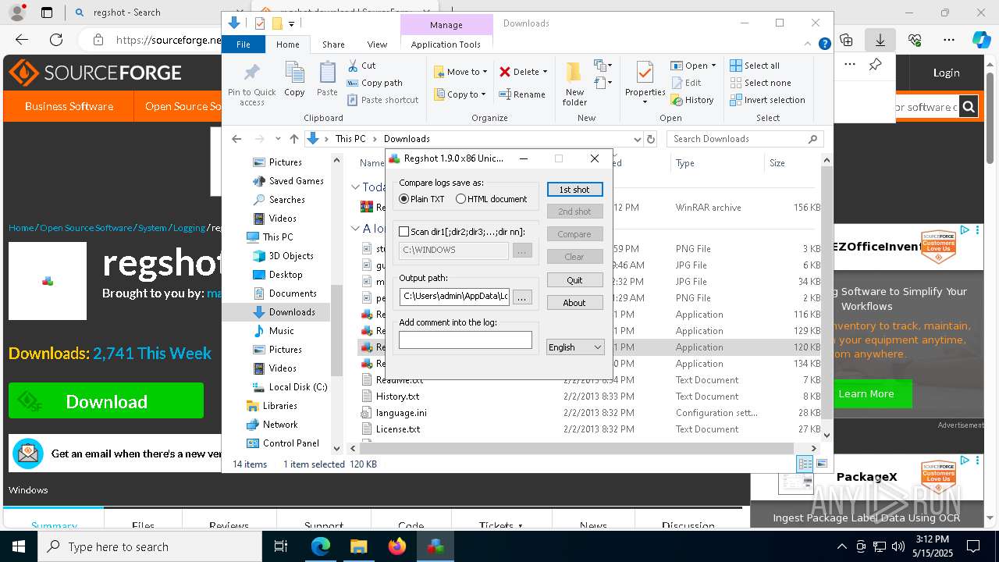Image resolution: width=999 pixels, height=562 pixels.
Task: Click the Output path text field
Action: click(x=454, y=297)
